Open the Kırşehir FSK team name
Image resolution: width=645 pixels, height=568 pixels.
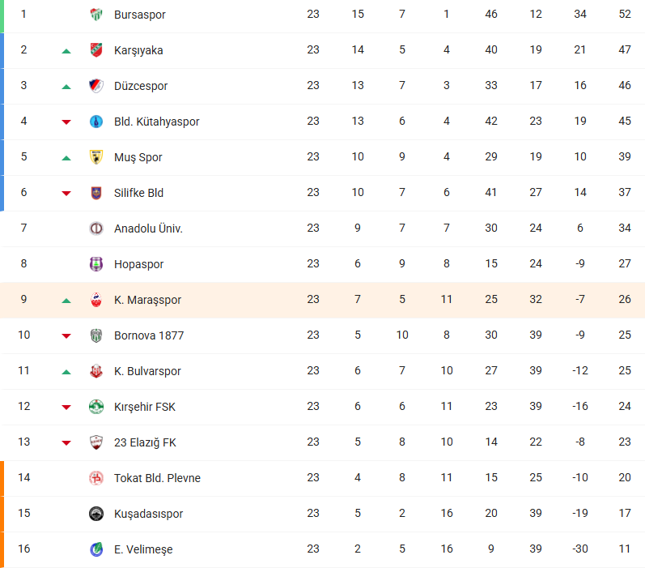pos(145,407)
